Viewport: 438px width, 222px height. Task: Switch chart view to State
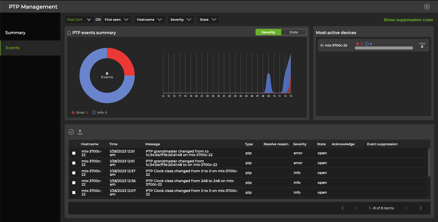(x=293, y=32)
